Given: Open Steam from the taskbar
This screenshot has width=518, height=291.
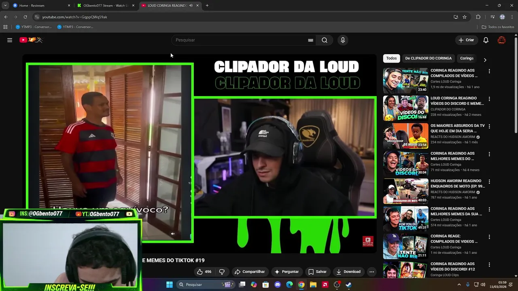Looking at the screenshot, I should pyautogui.click(x=348, y=285).
